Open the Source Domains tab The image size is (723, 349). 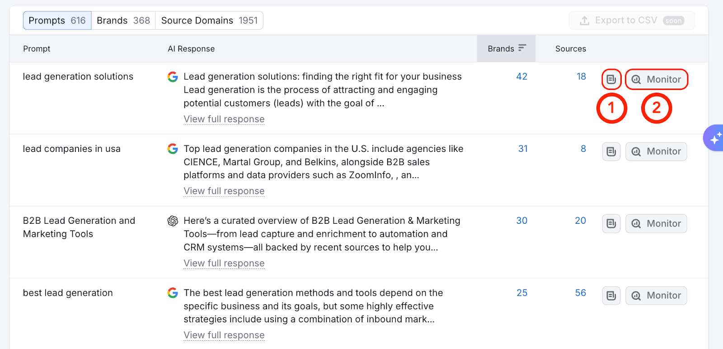tap(209, 21)
